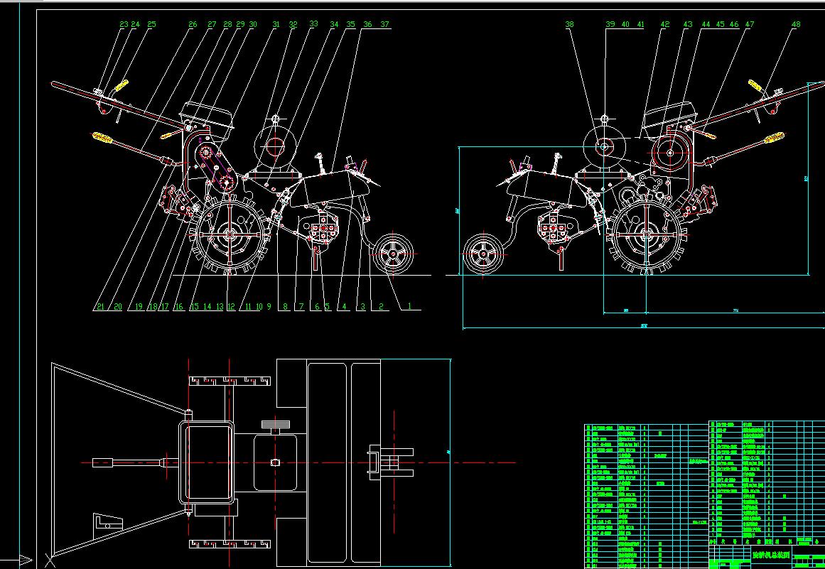This screenshot has width=825, height=569.
Task: Click bottom callout number 21
Action: tap(100, 307)
